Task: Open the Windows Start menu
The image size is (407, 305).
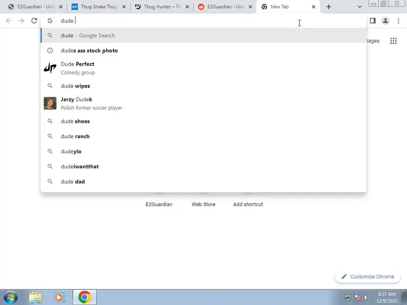Action: [11, 297]
